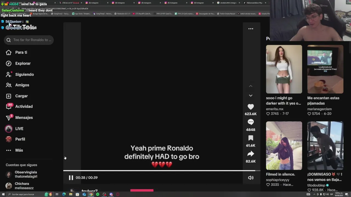Pause the TikTok video
This screenshot has height=197, width=351.
coord(71,178)
